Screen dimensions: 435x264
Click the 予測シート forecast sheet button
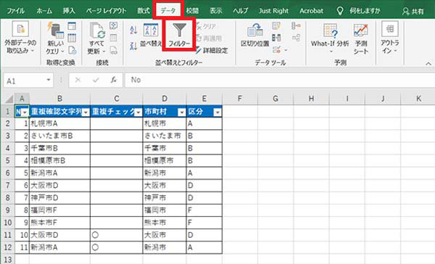pyautogui.click(x=360, y=39)
